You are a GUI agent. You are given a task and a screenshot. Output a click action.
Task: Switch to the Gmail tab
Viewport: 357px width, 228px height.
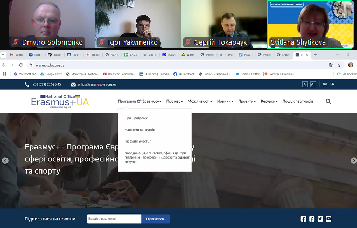[x=16, y=55]
